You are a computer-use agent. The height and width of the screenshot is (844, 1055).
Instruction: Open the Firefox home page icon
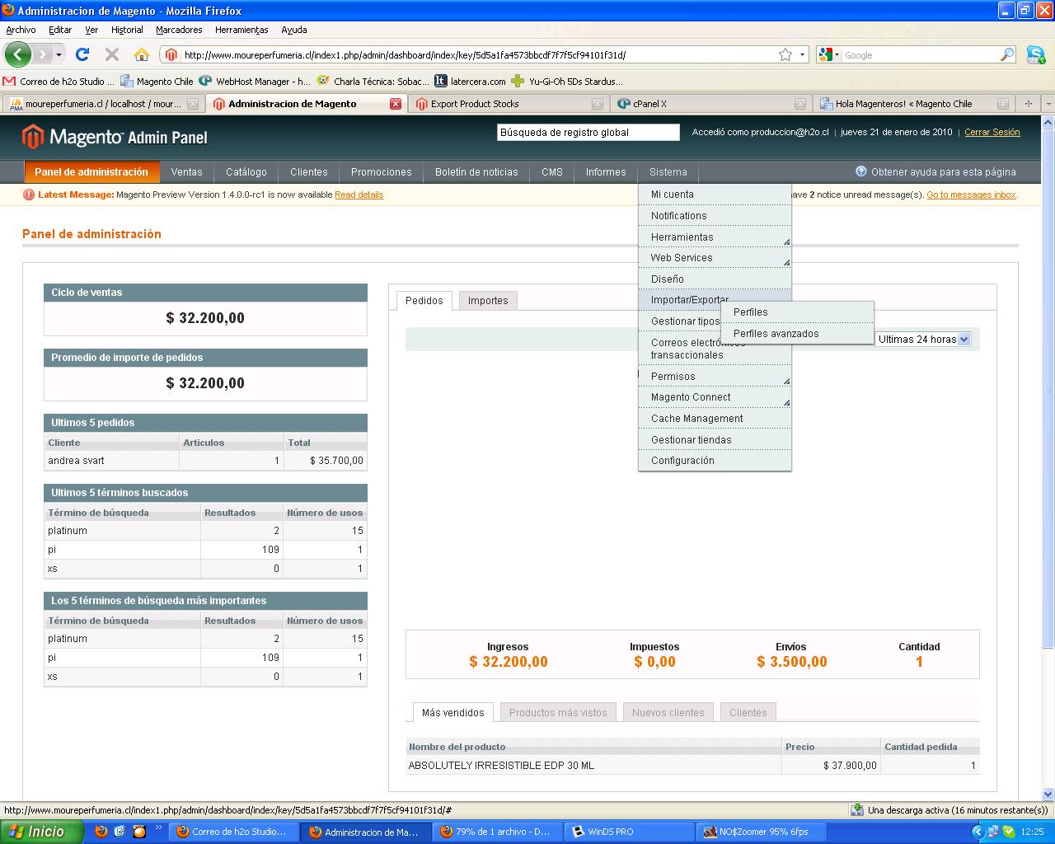click(x=142, y=54)
